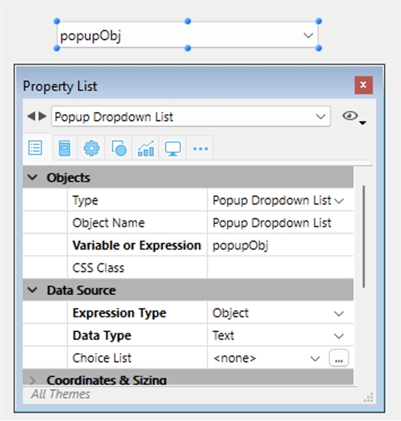Open the blue form-page tab icon
This screenshot has width=401, height=421.
64,149
